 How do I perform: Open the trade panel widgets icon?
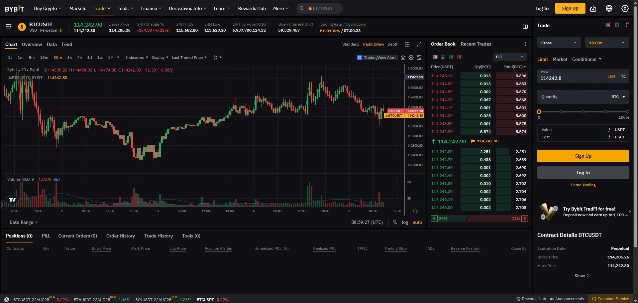[608, 25]
